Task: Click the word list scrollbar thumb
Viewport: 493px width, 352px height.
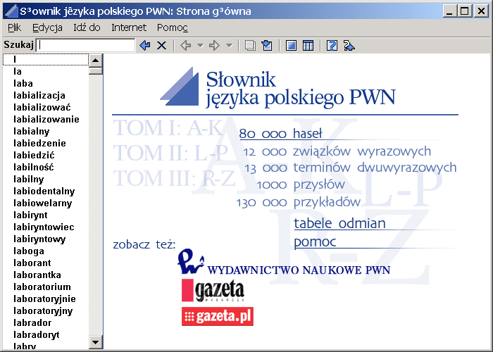Action: pyautogui.click(x=96, y=70)
